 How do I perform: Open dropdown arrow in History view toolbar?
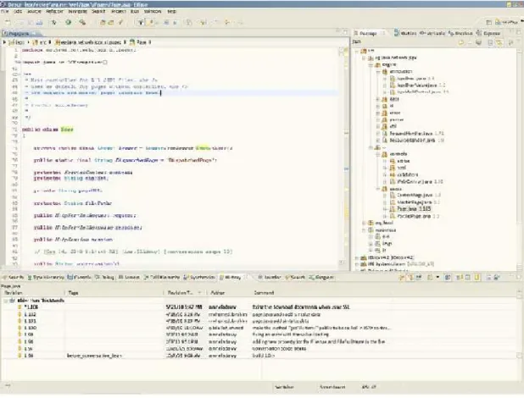click(438, 277)
